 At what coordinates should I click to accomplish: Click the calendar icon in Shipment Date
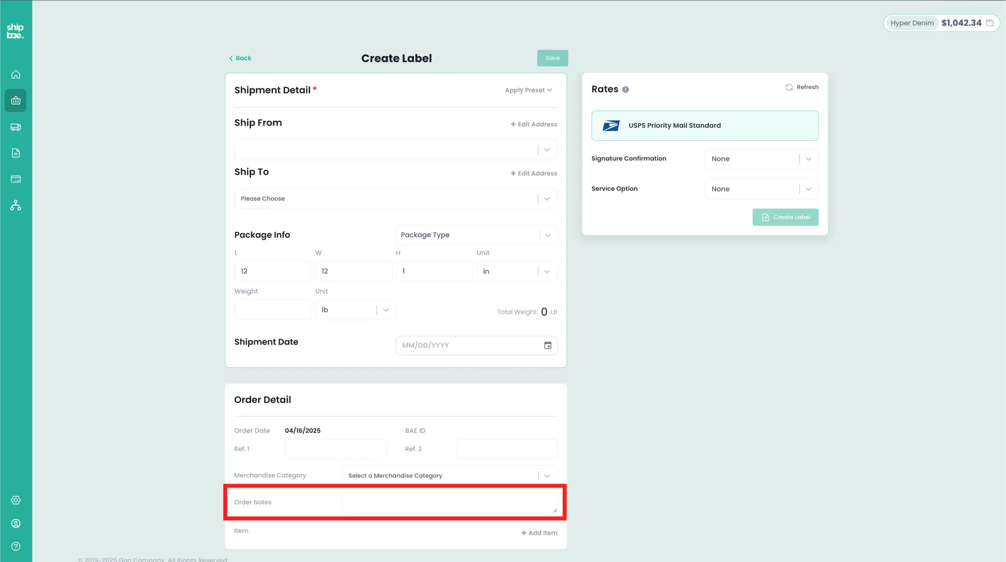(547, 345)
